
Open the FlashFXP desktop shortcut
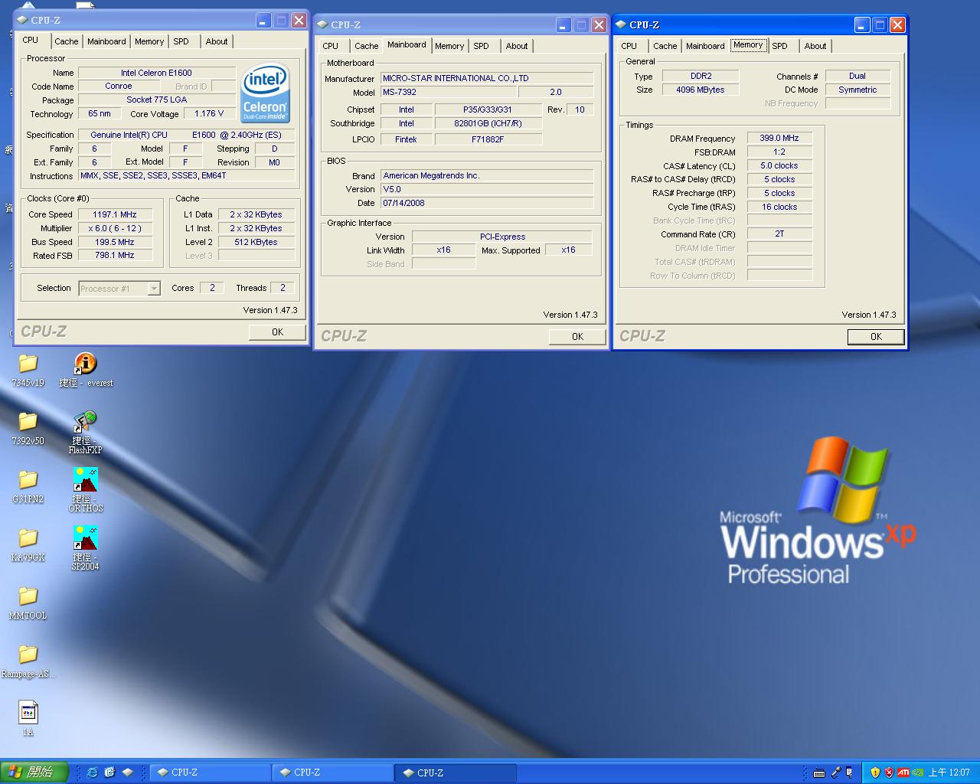tap(85, 423)
